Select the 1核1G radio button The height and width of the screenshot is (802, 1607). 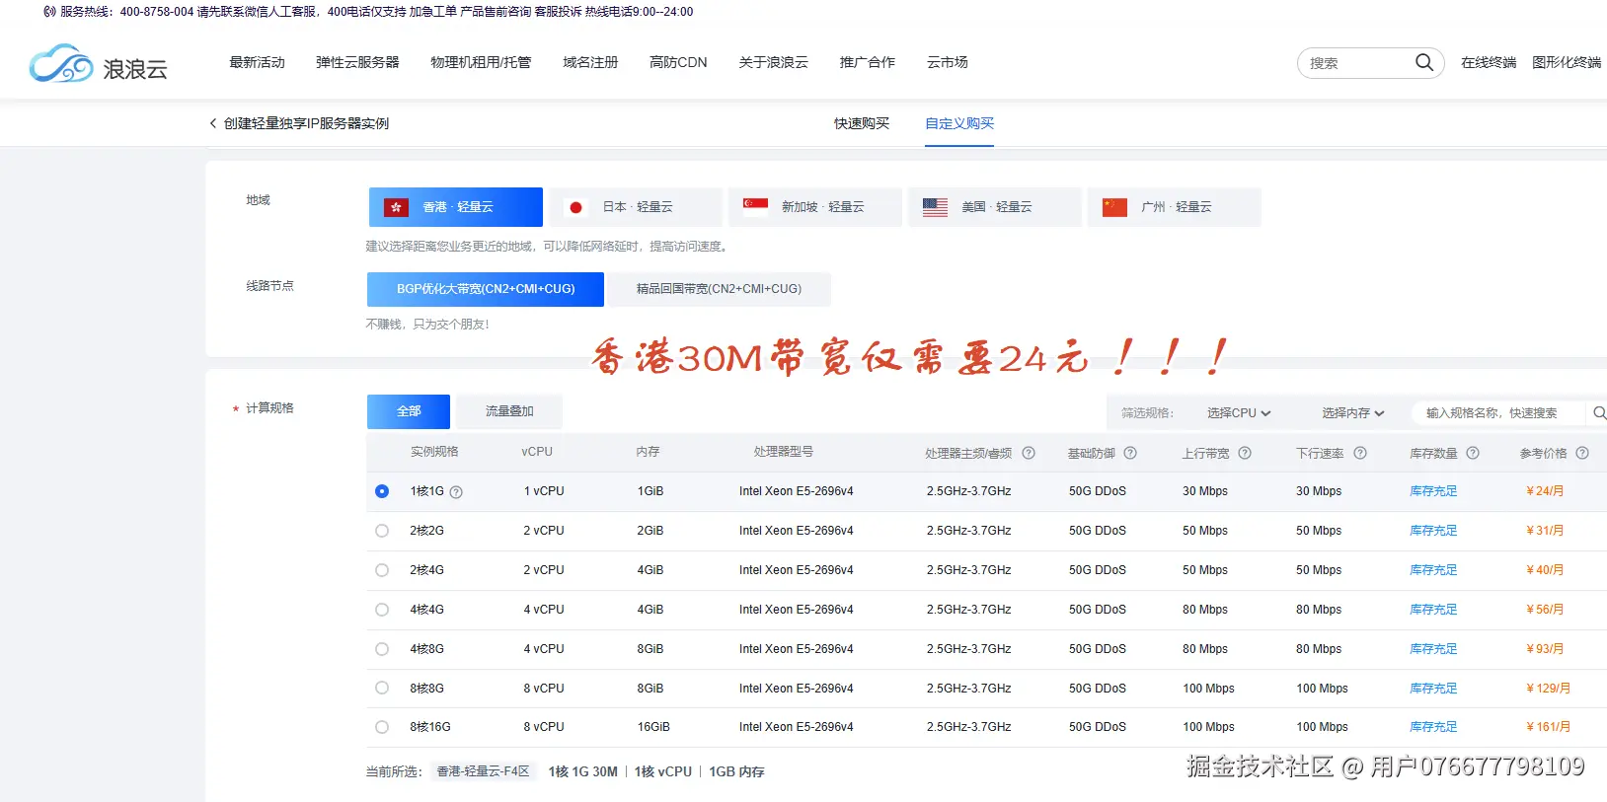382,491
